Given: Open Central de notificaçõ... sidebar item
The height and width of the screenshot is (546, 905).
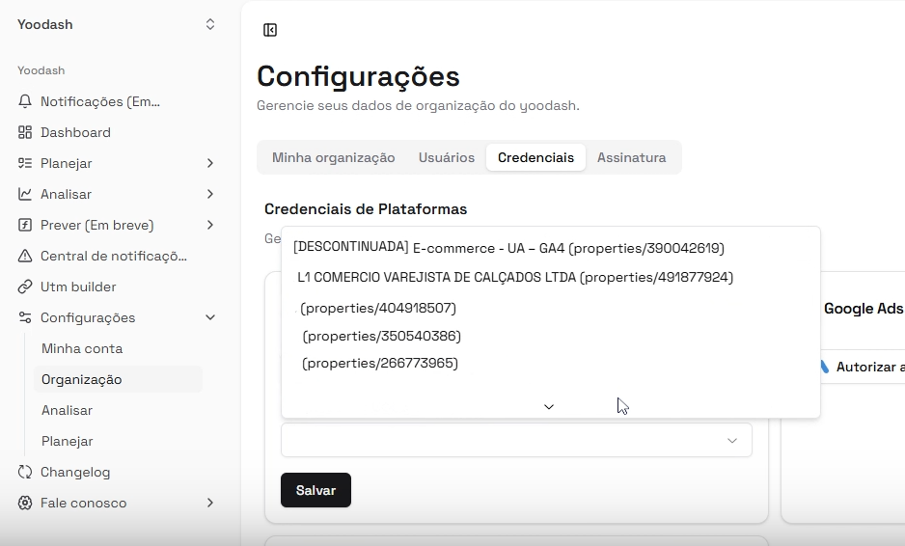Looking at the screenshot, I should click(114, 256).
